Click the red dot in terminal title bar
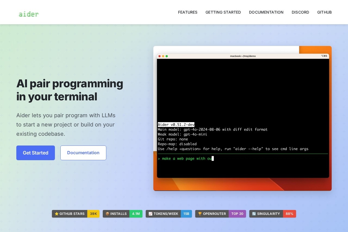This screenshot has width=348, height=232. point(160,56)
